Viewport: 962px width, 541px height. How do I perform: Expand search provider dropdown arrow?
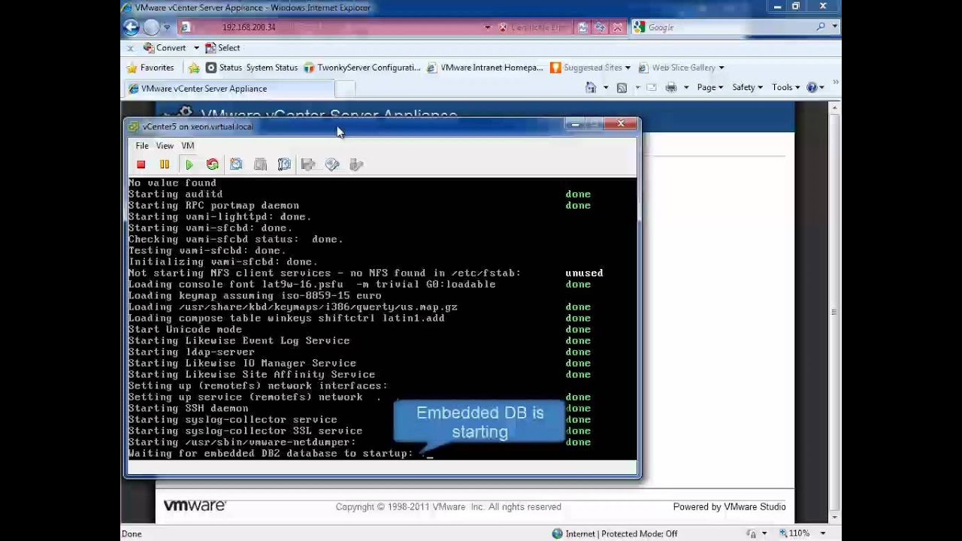coord(834,27)
